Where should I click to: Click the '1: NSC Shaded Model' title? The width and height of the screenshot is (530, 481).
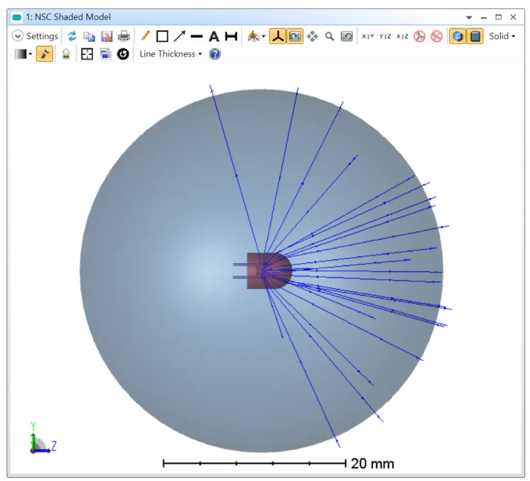pos(68,17)
